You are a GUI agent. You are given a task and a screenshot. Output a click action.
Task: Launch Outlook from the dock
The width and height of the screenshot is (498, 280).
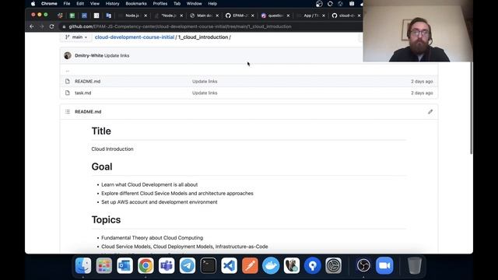coord(124,265)
